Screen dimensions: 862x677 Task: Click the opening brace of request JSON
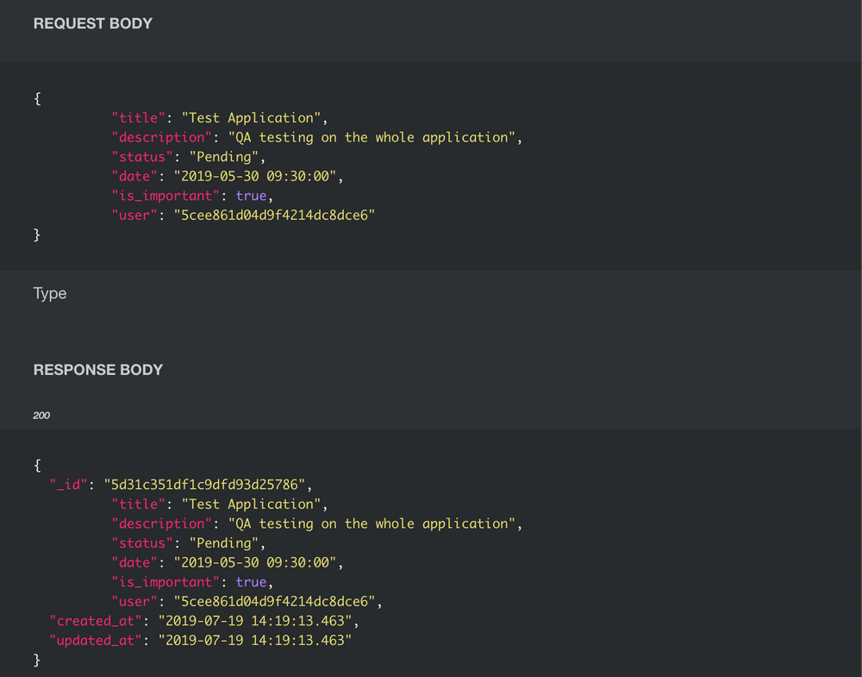pos(37,98)
